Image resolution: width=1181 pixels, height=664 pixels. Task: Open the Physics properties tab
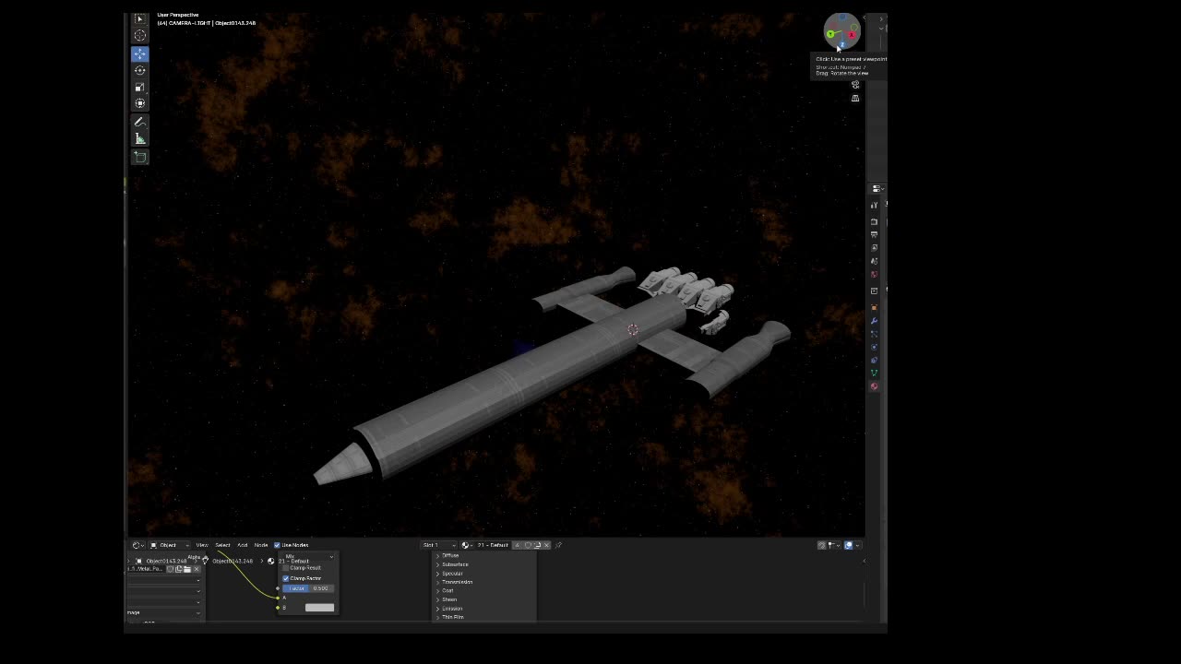874,347
